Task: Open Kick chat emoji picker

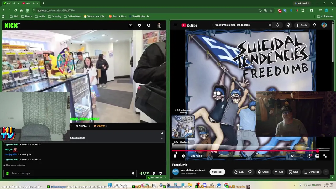Action: 133,173
